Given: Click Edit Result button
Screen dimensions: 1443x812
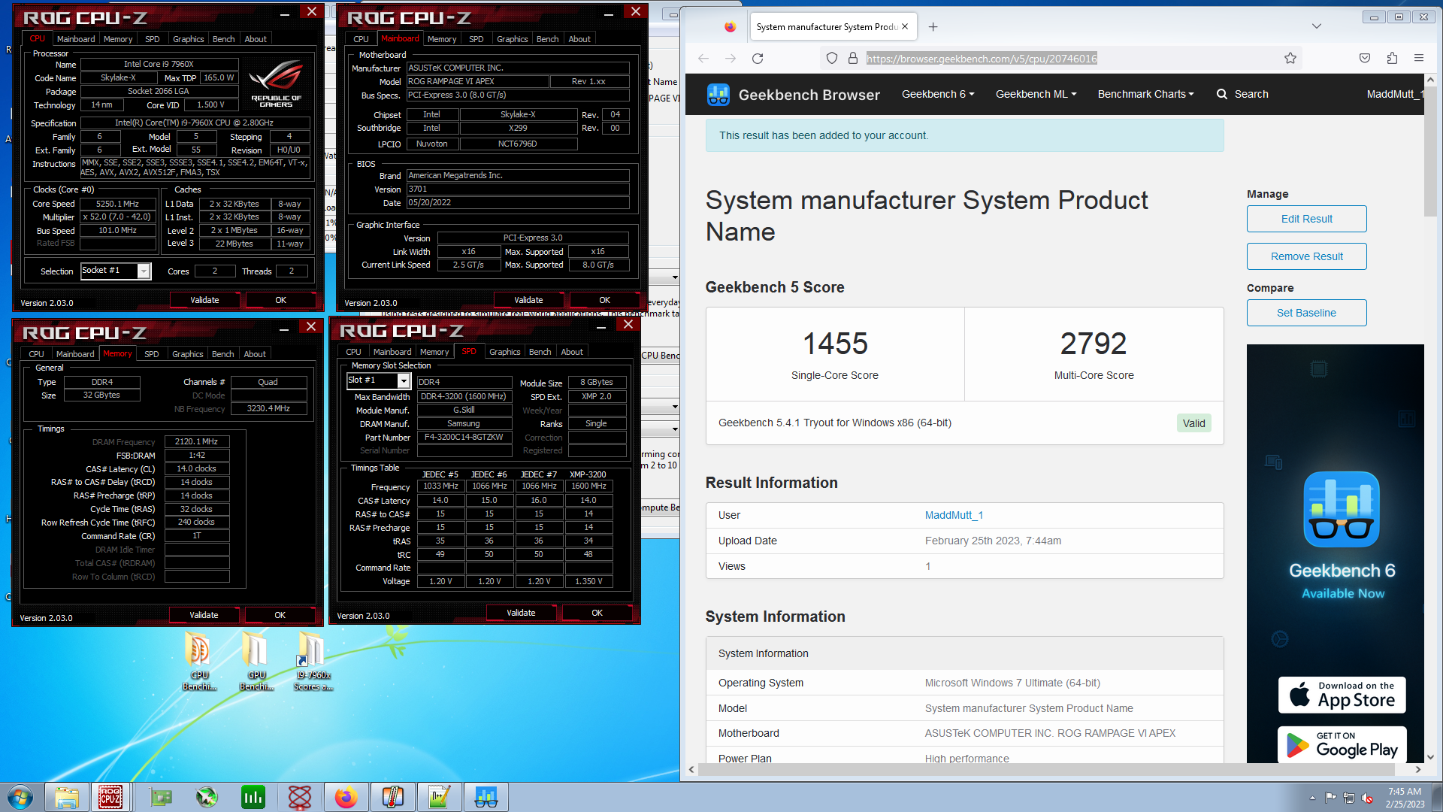Looking at the screenshot, I should [1306, 219].
